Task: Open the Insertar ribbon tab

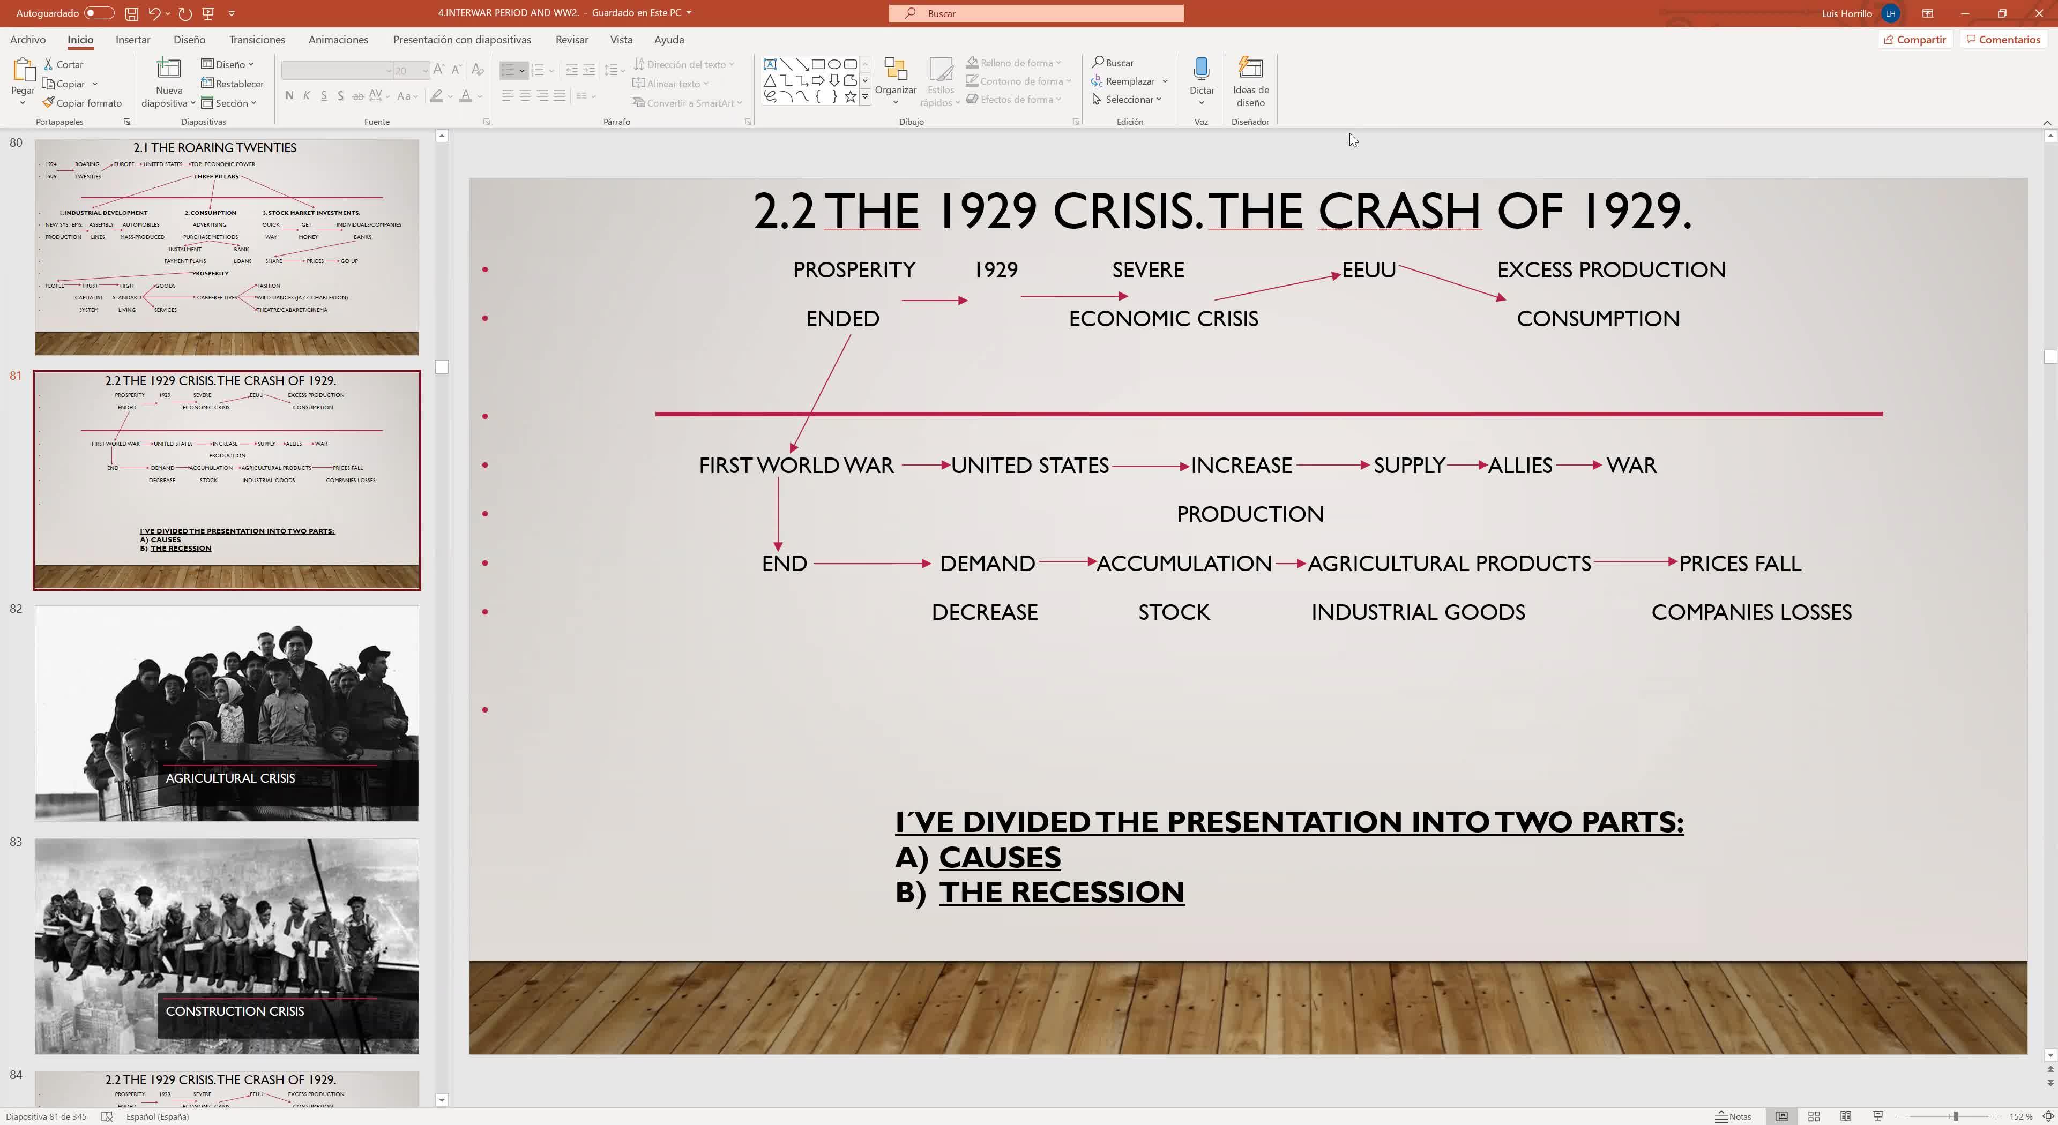Action: click(132, 40)
